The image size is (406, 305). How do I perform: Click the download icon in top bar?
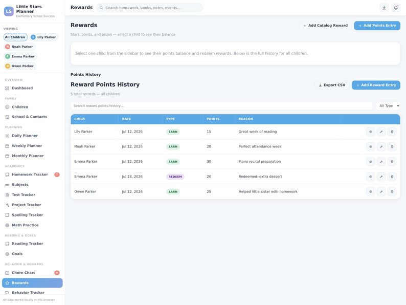pyautogui.click(x=384, y=8)
